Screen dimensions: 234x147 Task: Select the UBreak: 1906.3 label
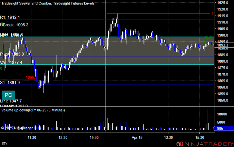[x=14, y=25]
